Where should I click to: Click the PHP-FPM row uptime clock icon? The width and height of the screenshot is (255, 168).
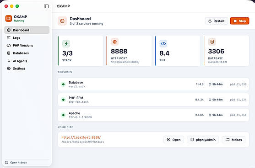click(x=210, y=100)
